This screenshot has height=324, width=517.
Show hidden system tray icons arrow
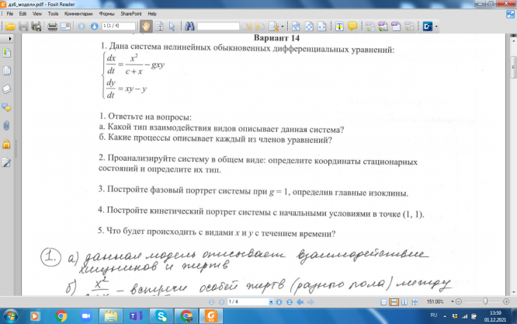(x=445, y=316)
